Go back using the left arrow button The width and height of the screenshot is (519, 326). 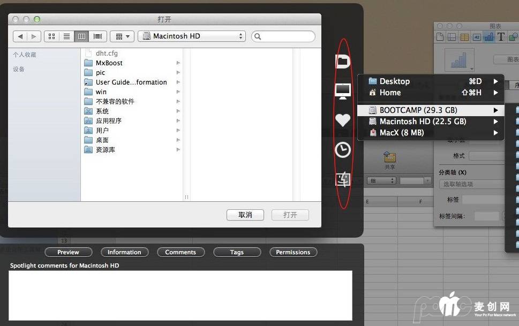(20, 36)
